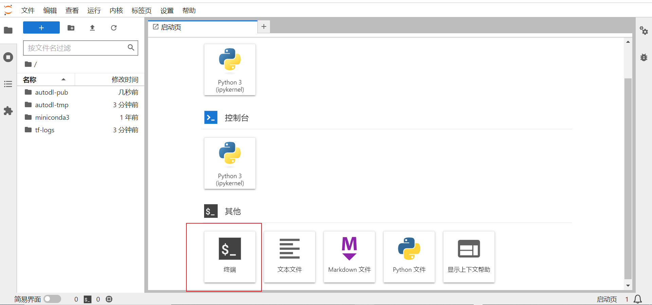Open the 标签页 menu
652x305 pixels.
point(142,11)
